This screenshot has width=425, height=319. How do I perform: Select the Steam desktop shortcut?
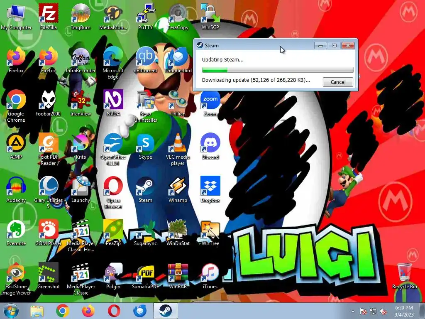pyautogui.click(x=145, y=189)
